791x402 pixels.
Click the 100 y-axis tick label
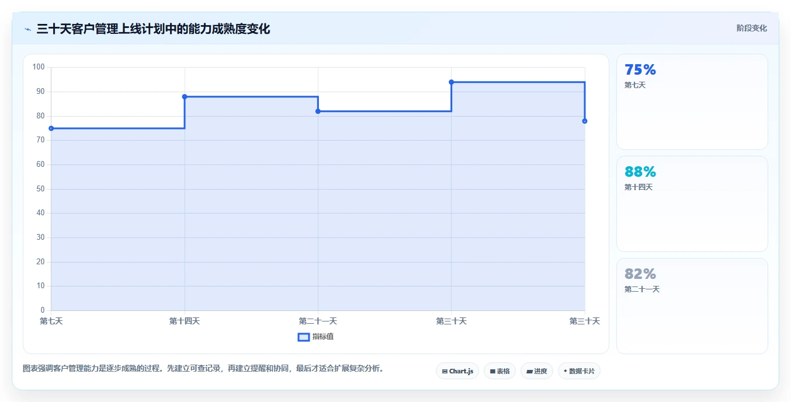39,67
